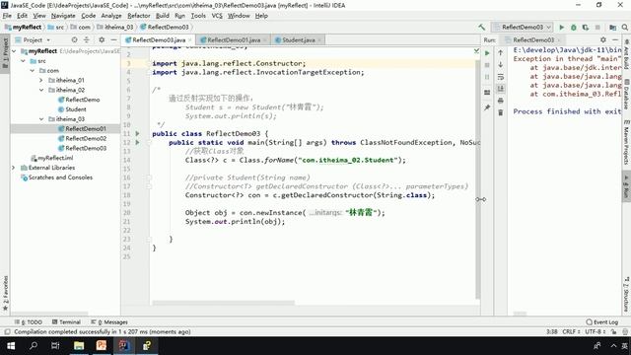The width and height of the screenshot is (631, 355).
Task: Switch to ReflectDemo01.java editor tab
Action: 234,39
